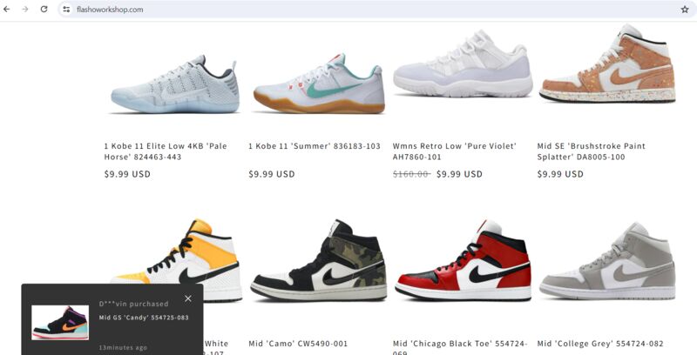697x355 pixels.
Task: Open Wmns Retro Low 'Pure Violet' link
Action: click(454, 151)
